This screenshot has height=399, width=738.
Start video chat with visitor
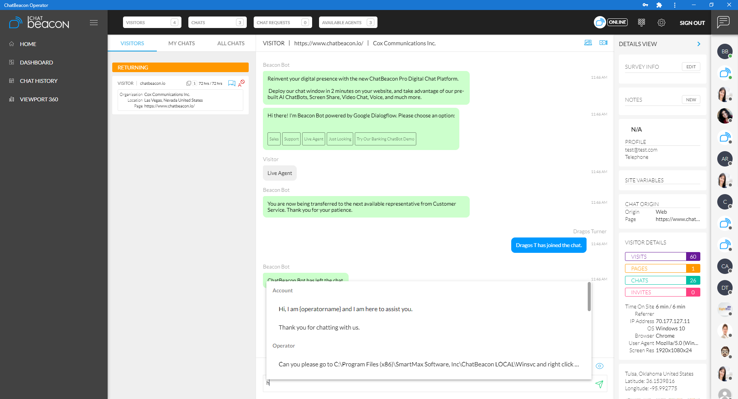[x=603, y=43]
